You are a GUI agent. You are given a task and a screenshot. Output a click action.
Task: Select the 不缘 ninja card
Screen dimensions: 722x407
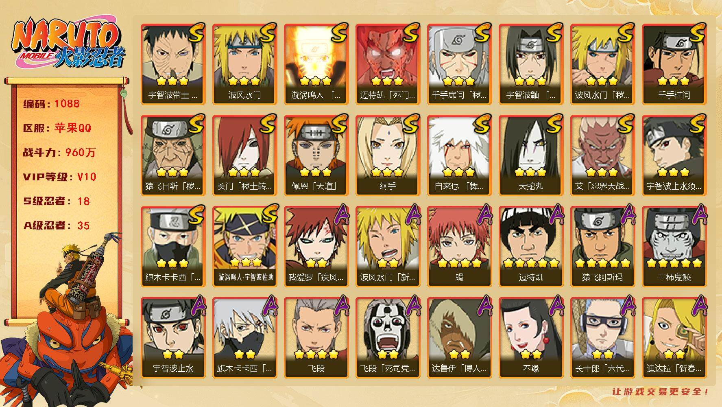(x=531, y=338)
